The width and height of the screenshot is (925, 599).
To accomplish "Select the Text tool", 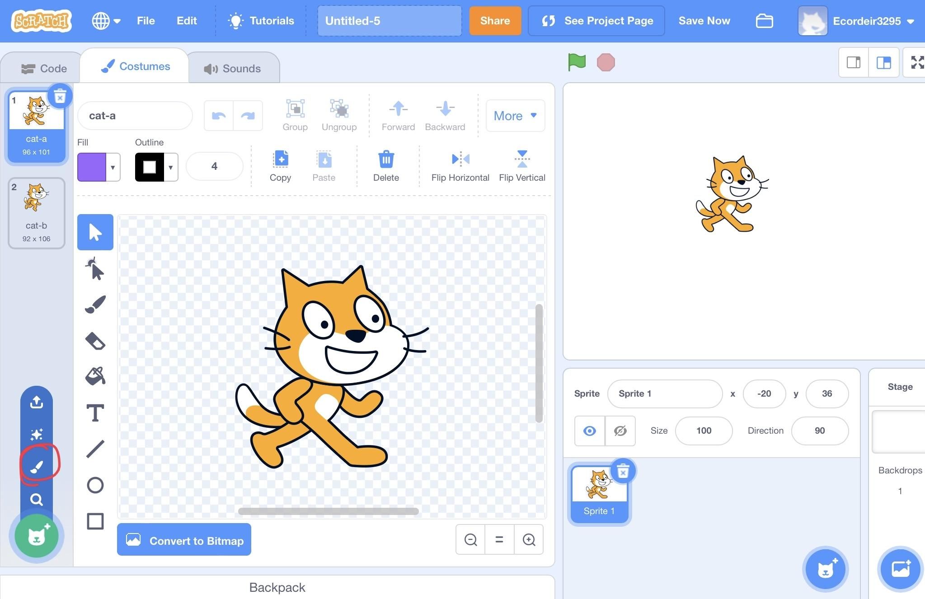I will (95, 412).
